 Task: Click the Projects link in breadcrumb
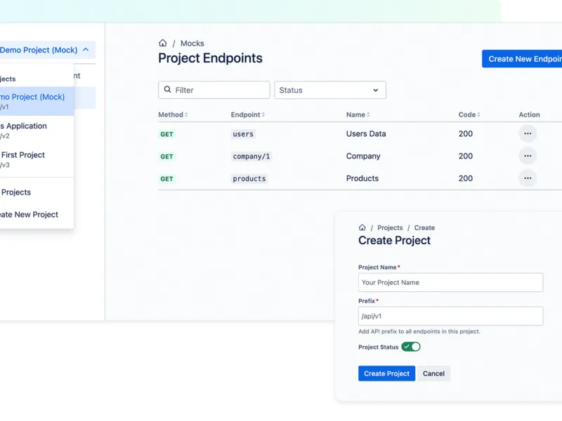390,228
